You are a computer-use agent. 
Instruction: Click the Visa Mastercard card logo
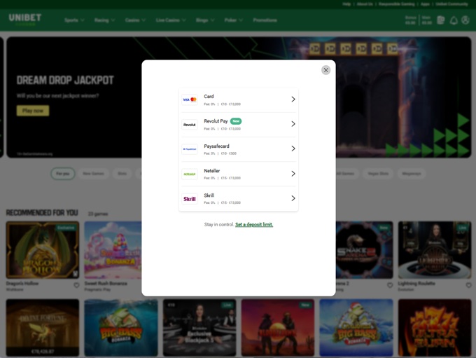click(190, 99)
